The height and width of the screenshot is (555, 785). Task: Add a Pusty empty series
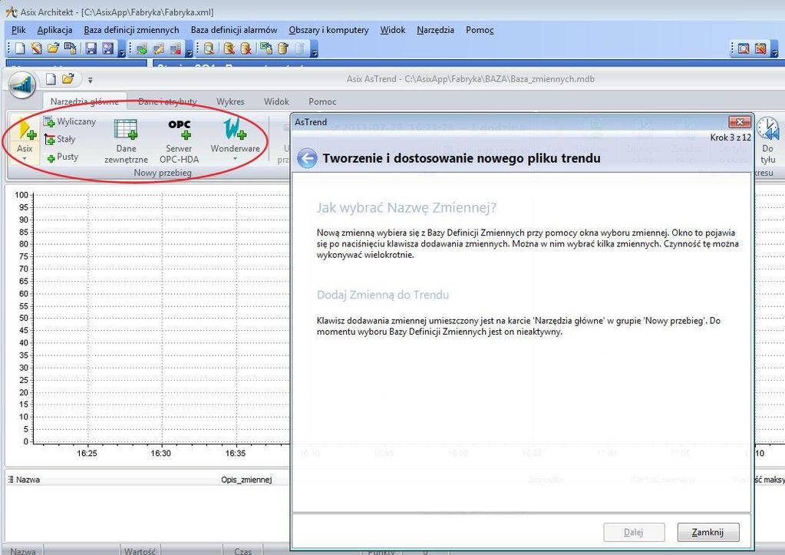pos(62,157)
